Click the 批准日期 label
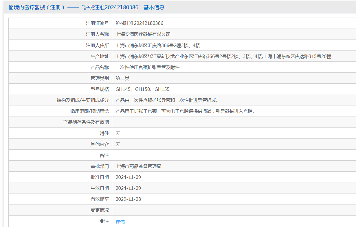Viewport: 356px width, 227px height. coord(100,177)
